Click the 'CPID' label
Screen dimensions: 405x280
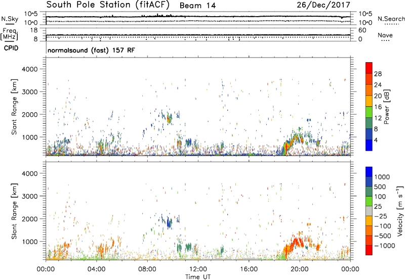coord(11,48)
